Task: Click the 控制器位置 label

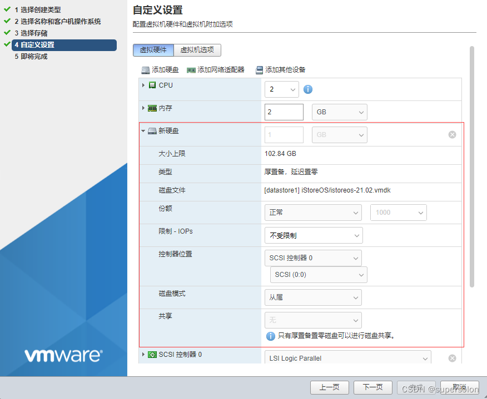Action: [175, 254]
